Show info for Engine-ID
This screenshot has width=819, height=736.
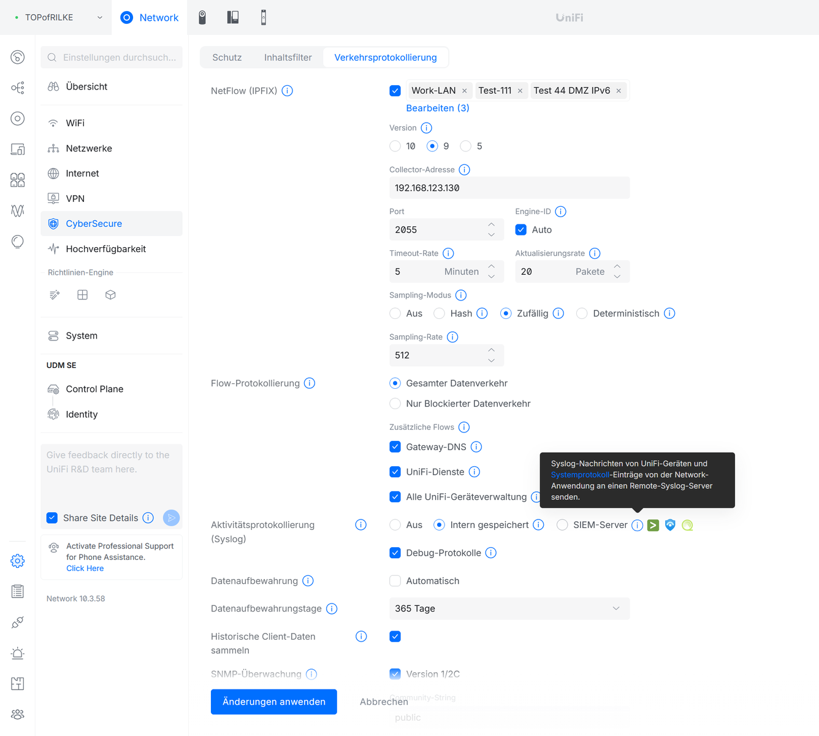[561, 212]
